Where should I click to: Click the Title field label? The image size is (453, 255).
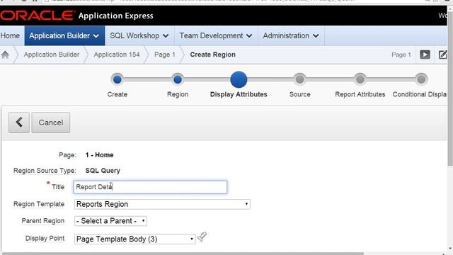pyautogui.click(x=58, y=187)
